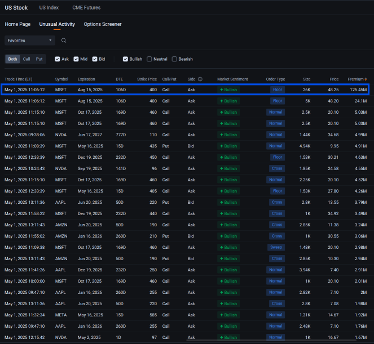
Task: Click the 585 strike price cell
Action: (x=153, y=315)
